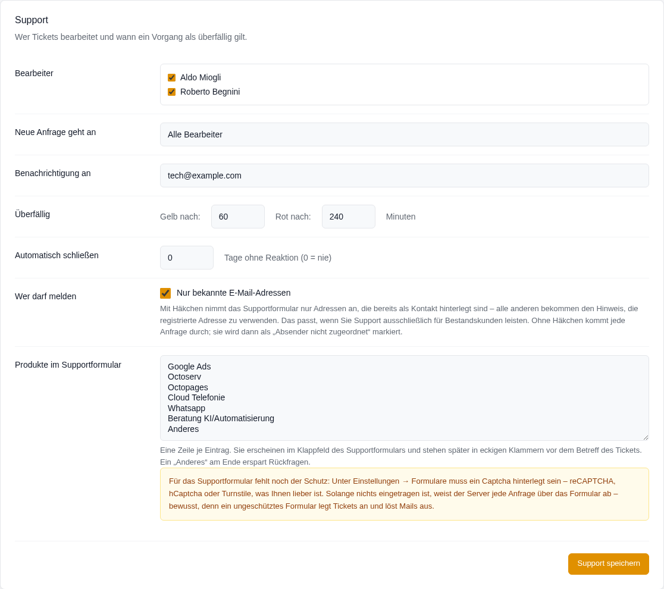Click the yellow Captcha warning notice
The height and width of the screenshot is (589, 664).
404,494
